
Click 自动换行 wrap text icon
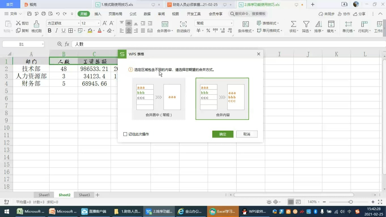click(183, 27)
